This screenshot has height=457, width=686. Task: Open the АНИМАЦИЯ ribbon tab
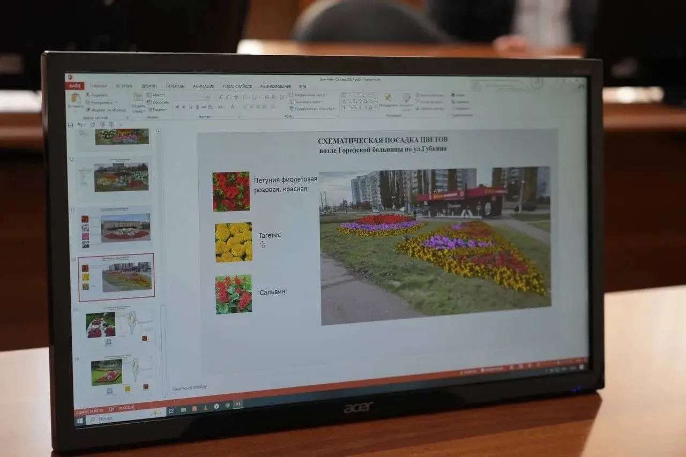coord(204,86)
